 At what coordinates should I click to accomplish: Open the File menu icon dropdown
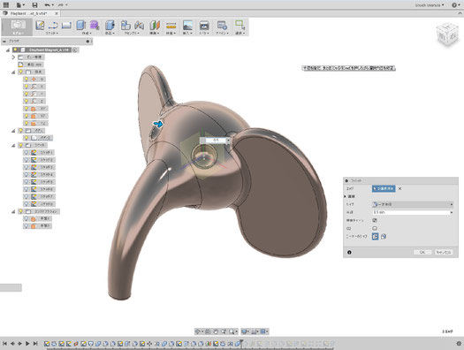(x=20, y=5)
